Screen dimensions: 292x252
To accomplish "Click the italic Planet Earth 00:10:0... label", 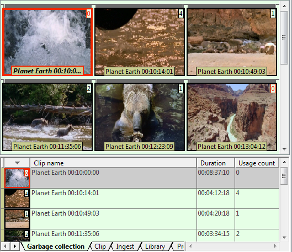I will [47, 71].
